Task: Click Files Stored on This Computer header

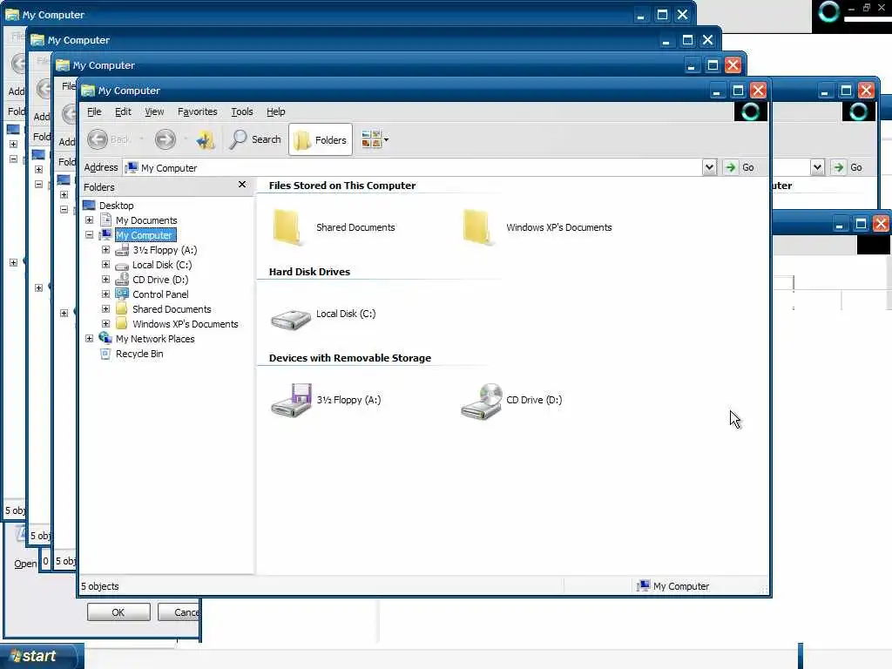Action: pyautogui.click(x=342, y=186)
